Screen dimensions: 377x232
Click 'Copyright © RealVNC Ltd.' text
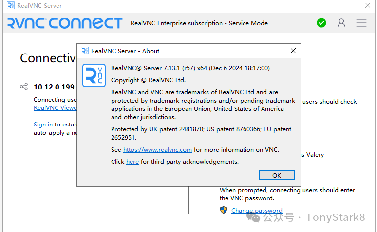148,80
